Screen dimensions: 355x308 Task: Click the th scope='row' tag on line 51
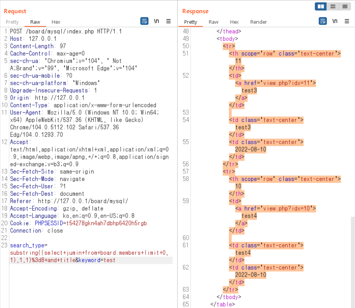(285, 54)
